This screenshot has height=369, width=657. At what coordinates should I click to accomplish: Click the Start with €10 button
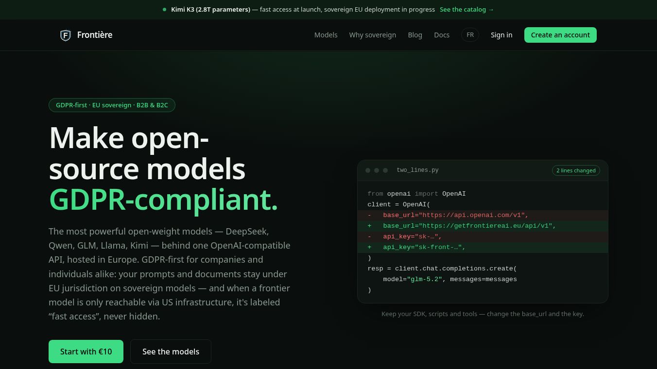[86, 352]
